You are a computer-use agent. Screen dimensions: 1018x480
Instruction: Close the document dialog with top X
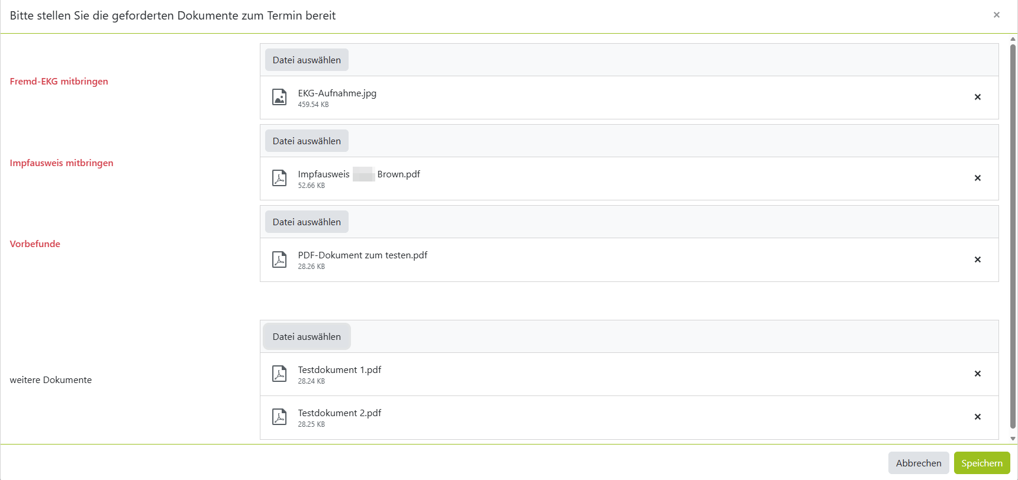tap(996, 15)
